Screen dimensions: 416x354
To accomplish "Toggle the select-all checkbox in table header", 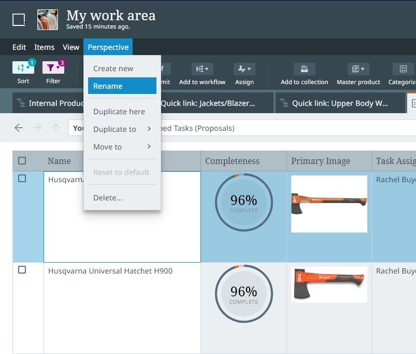I will coord(22,161).
